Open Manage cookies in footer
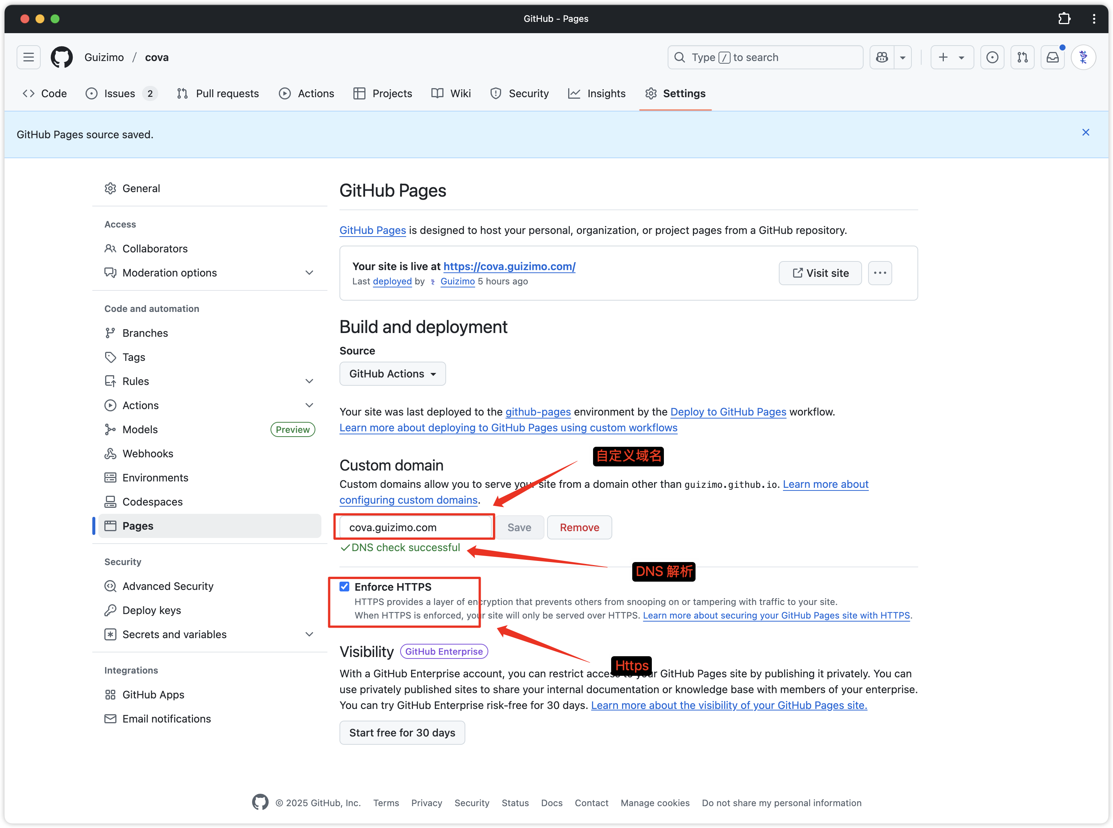This screenshot has width=1113, height=828. pyautogui.click(x=655, y=803)
